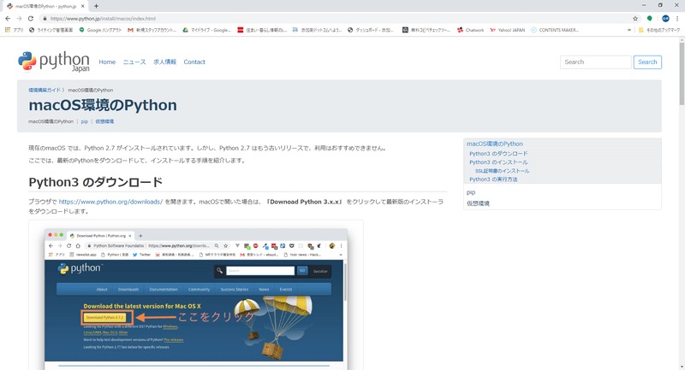This screenshot has height=370, width=685.
Task: Open the pip link under the title
Action: point(84,121)
